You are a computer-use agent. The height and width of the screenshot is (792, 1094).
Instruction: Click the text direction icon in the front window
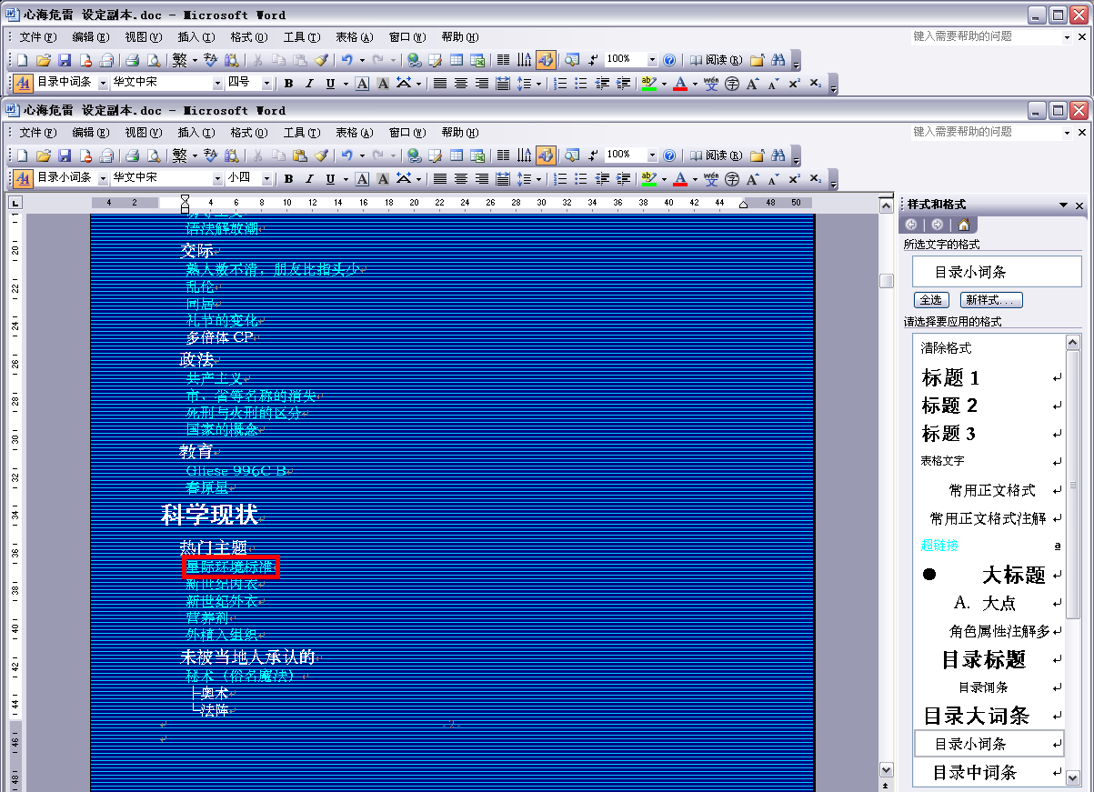tap(524, 155)
